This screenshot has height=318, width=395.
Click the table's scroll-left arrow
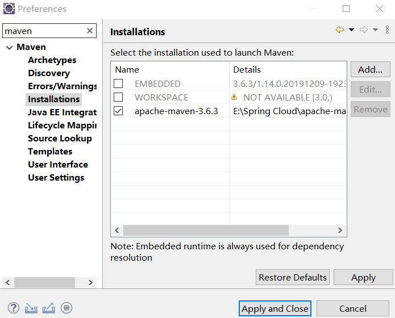click(117, 230)
